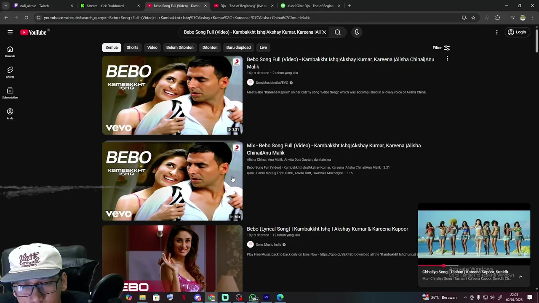The image size is (539, 303).
Task: Open Mix - Bebo Song title link
Action: click(x=334, y=149)
